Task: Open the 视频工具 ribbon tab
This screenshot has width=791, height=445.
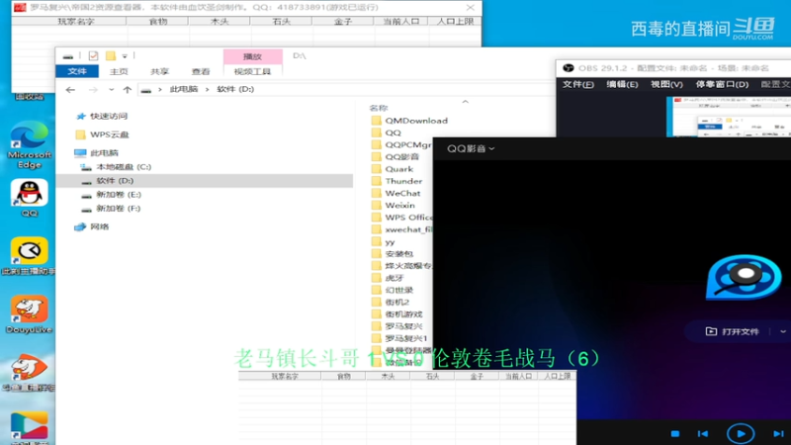Action: [x=252, y=71]
